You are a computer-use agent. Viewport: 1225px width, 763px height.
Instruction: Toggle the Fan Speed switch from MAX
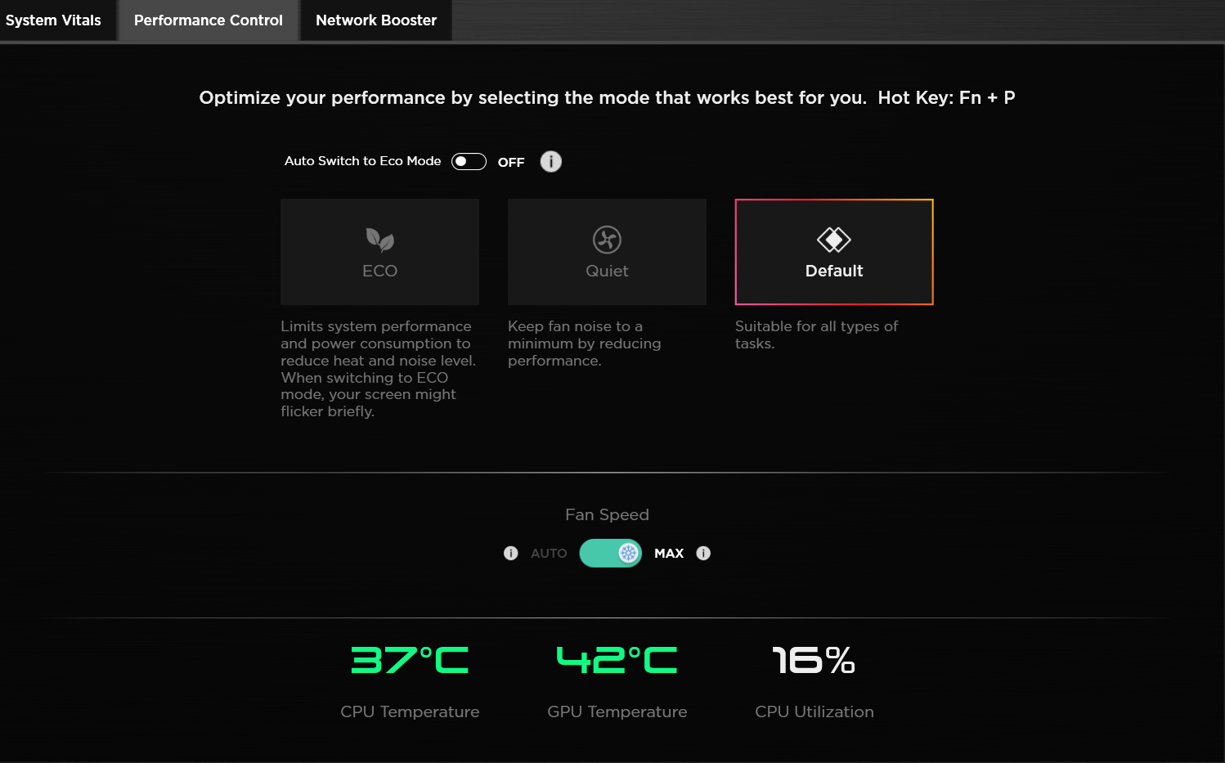(611, 554)
